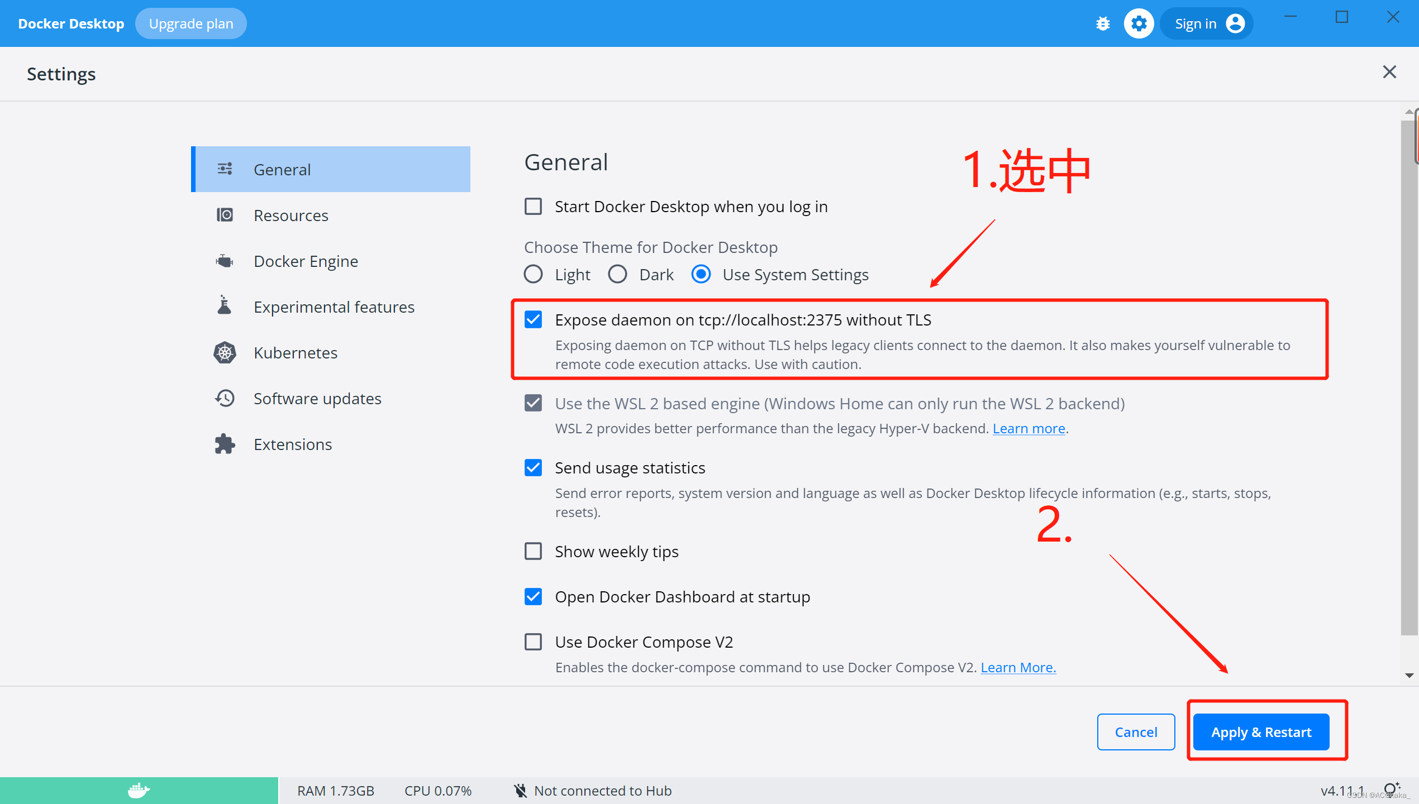The image size is (1419, 804).
Task: Open the Resources settings panel
Action: point(291,214)
